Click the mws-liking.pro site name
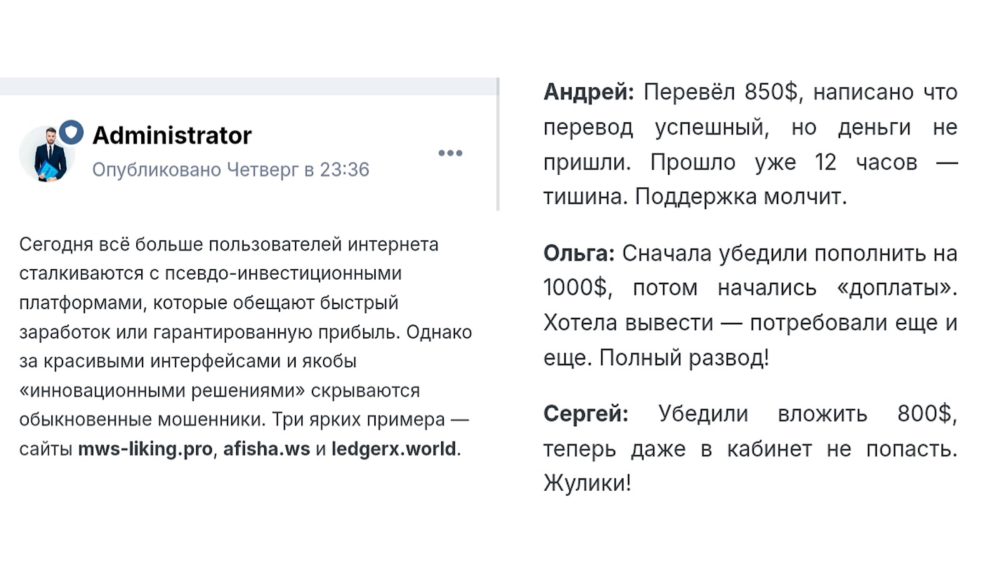The image size is (1000, 562). pyautogui.click(x=145, y=449)
